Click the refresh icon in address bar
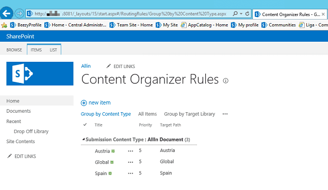This screenshot has width=328, height=190. (247, 13)
